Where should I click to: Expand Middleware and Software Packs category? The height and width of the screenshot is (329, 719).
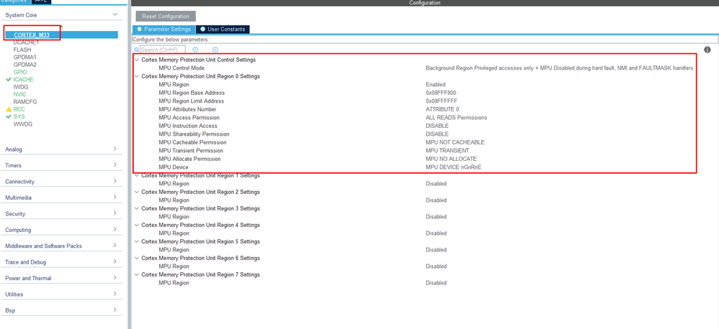tap(115, 246)
